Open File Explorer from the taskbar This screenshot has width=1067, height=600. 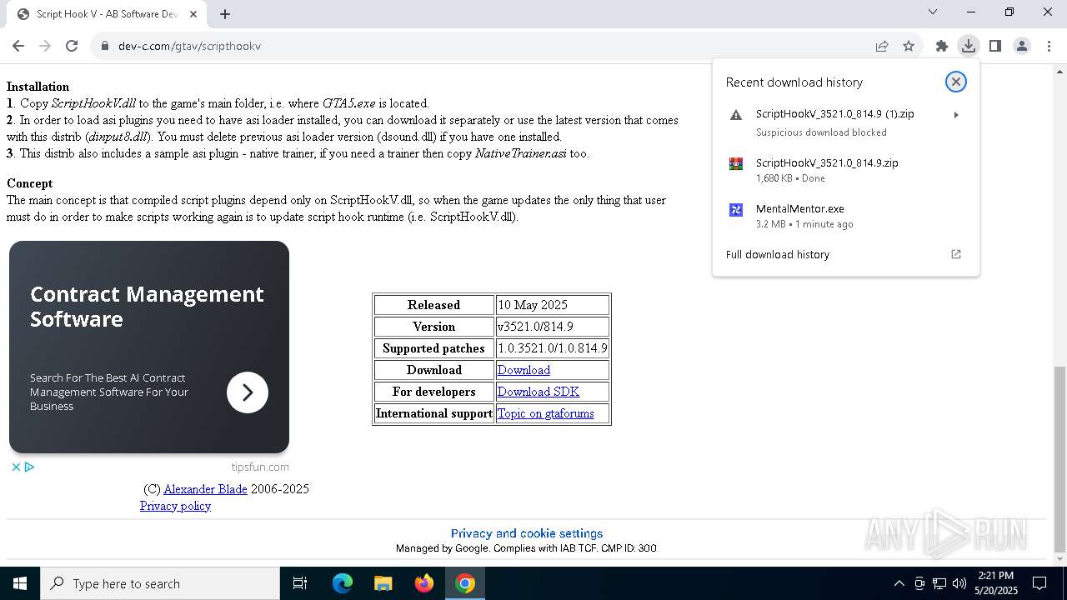click(x=383, y=583)
